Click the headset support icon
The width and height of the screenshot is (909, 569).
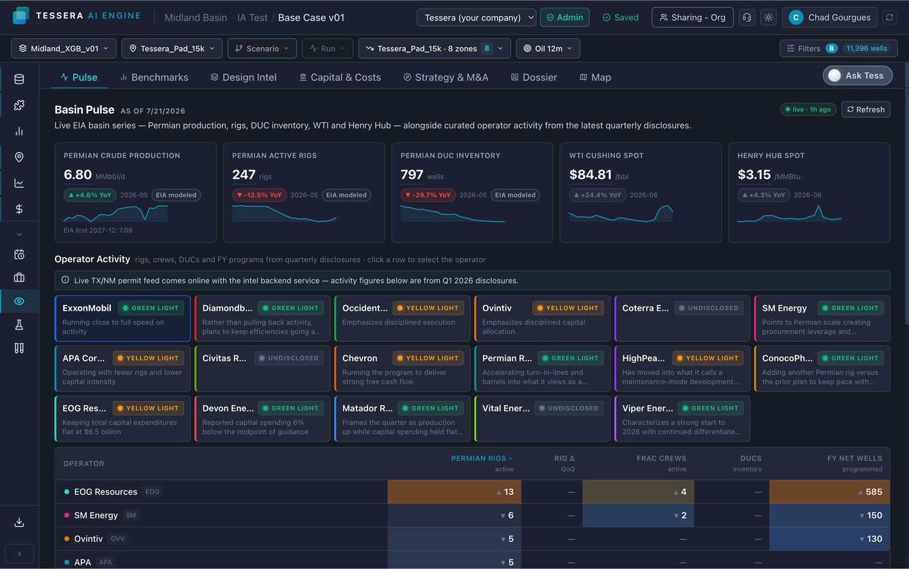tap(747, 18)
